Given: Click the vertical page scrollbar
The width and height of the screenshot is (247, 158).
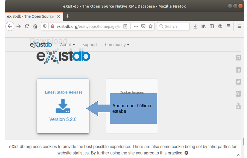Looking at the screenshot, I should coord(243,142).
